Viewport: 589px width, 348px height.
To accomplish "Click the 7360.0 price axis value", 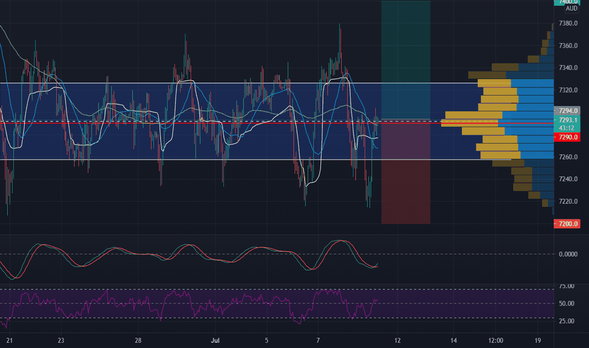I will click(568, 46).
